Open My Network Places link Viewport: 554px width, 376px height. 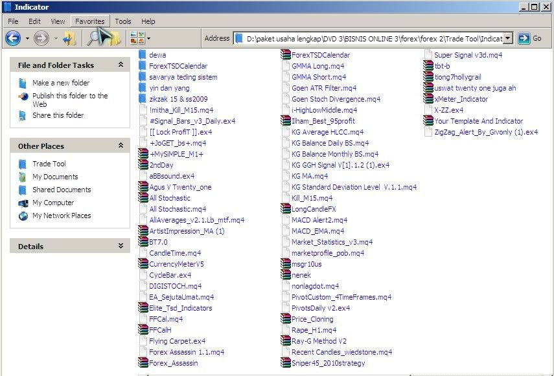click(x=62, y=216)
